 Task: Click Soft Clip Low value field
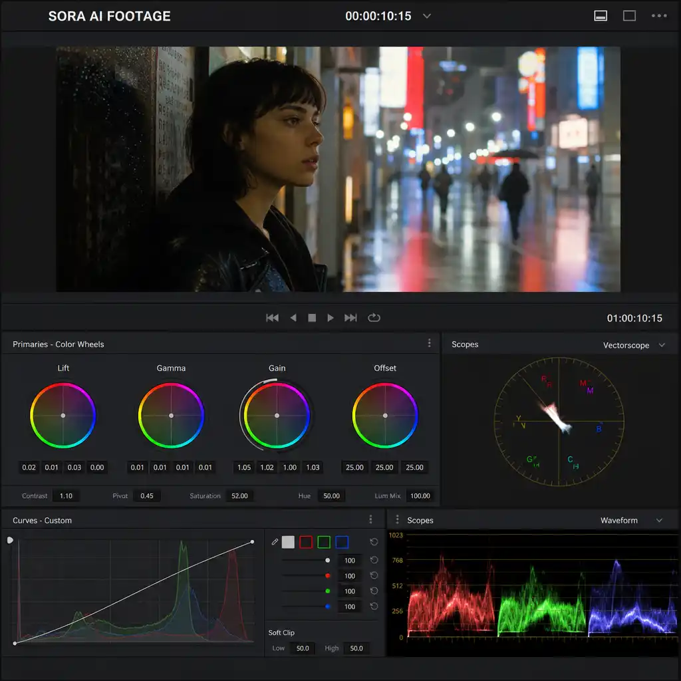303,648
